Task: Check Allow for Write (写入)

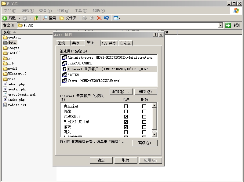Action: [126, 132]
